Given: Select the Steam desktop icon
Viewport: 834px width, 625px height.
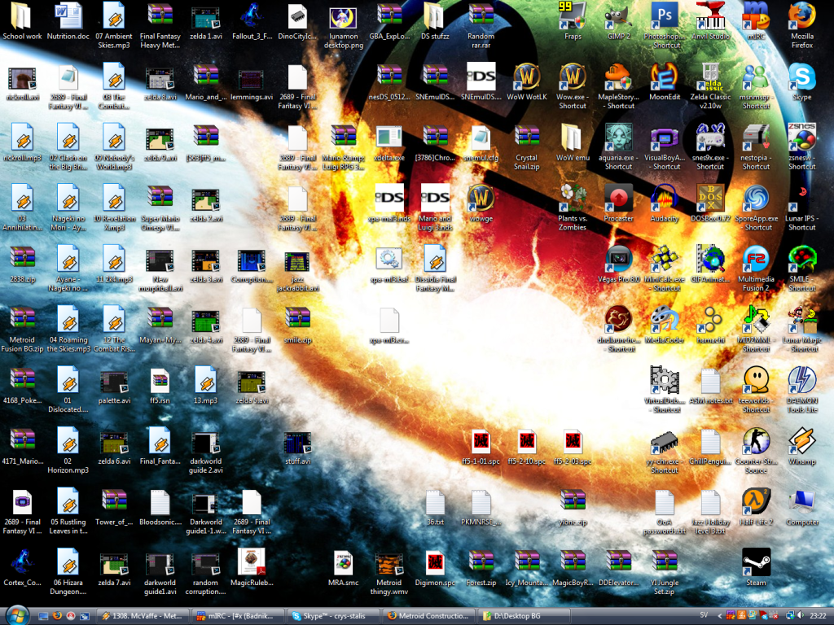Looking at the screenshot, I should [x=756, y=563].
